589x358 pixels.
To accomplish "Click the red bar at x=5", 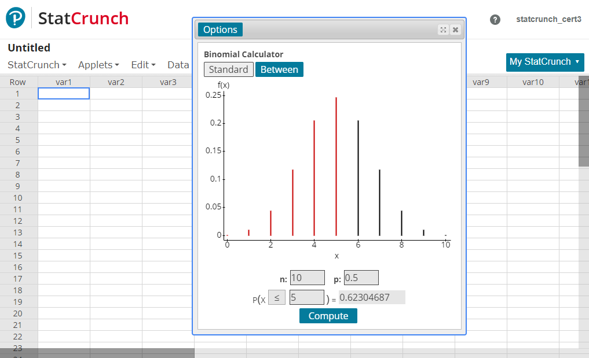I will [336, 166].
